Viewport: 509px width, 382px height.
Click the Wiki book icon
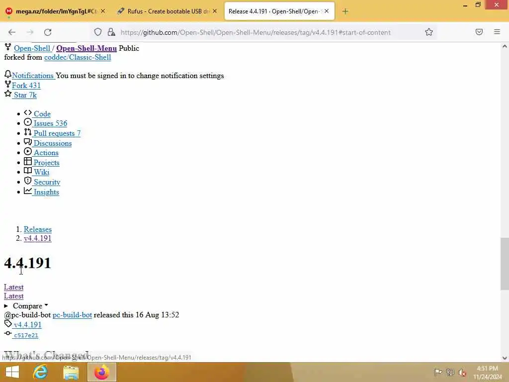(28, 171)
